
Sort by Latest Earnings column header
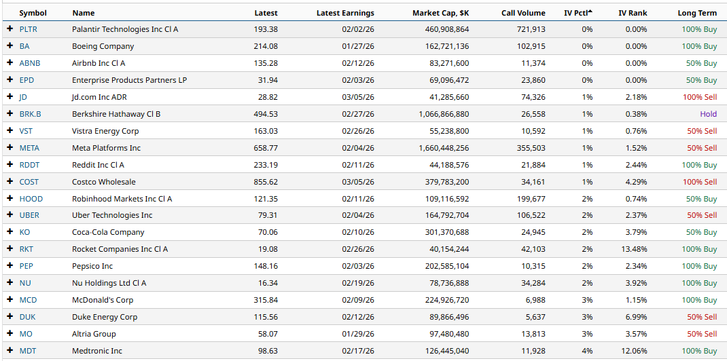[345, 13]
